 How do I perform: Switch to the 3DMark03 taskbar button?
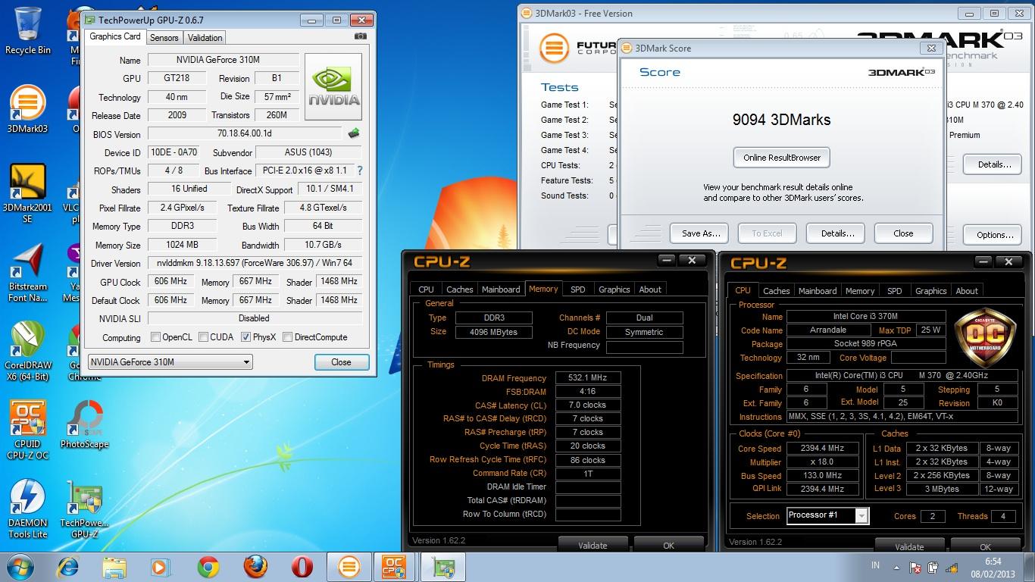coord(349,567)
